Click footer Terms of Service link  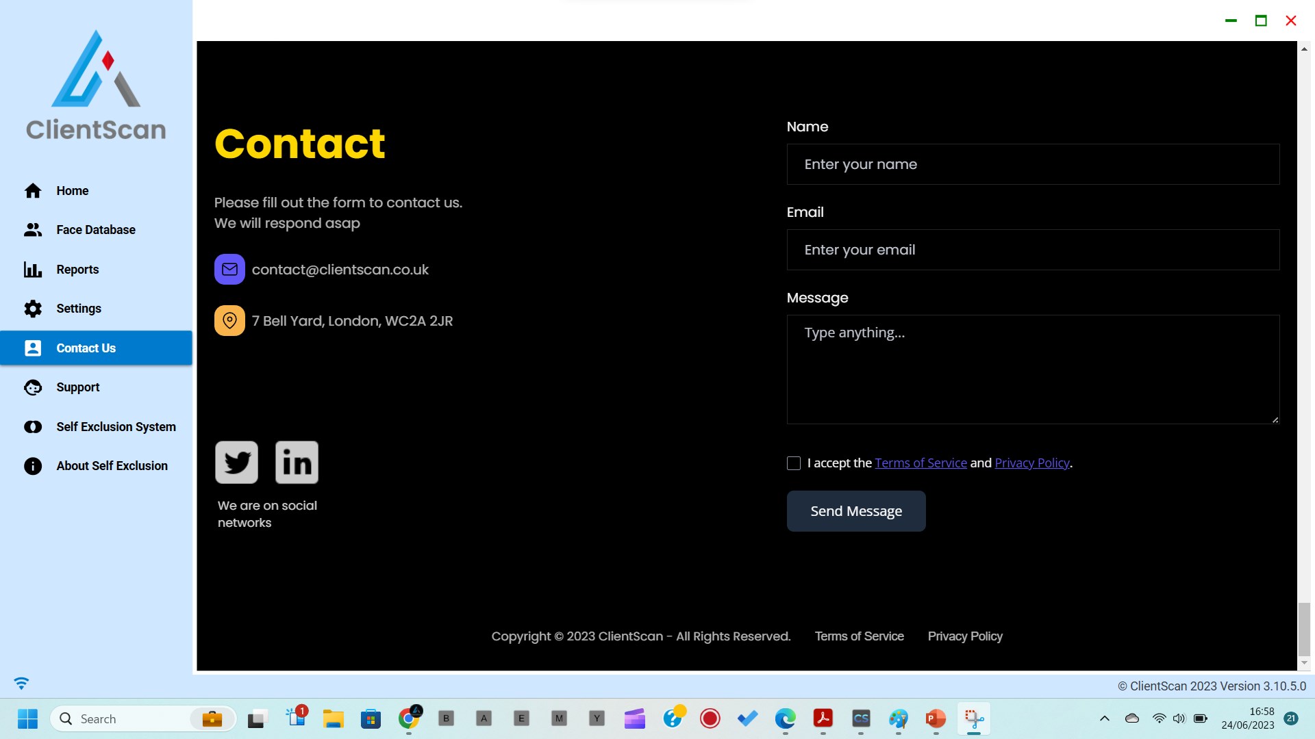pyautogui.click(x=859, y=636)
